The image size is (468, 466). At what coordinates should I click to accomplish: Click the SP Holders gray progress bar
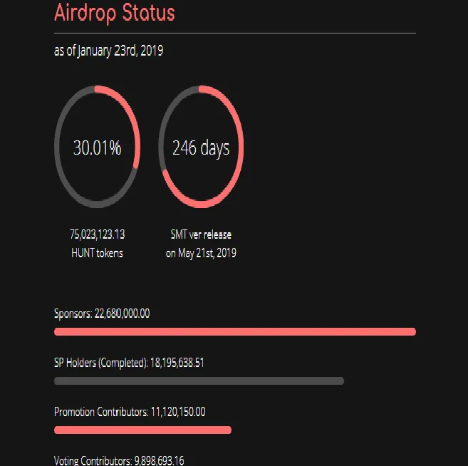[x=199, y=381]
